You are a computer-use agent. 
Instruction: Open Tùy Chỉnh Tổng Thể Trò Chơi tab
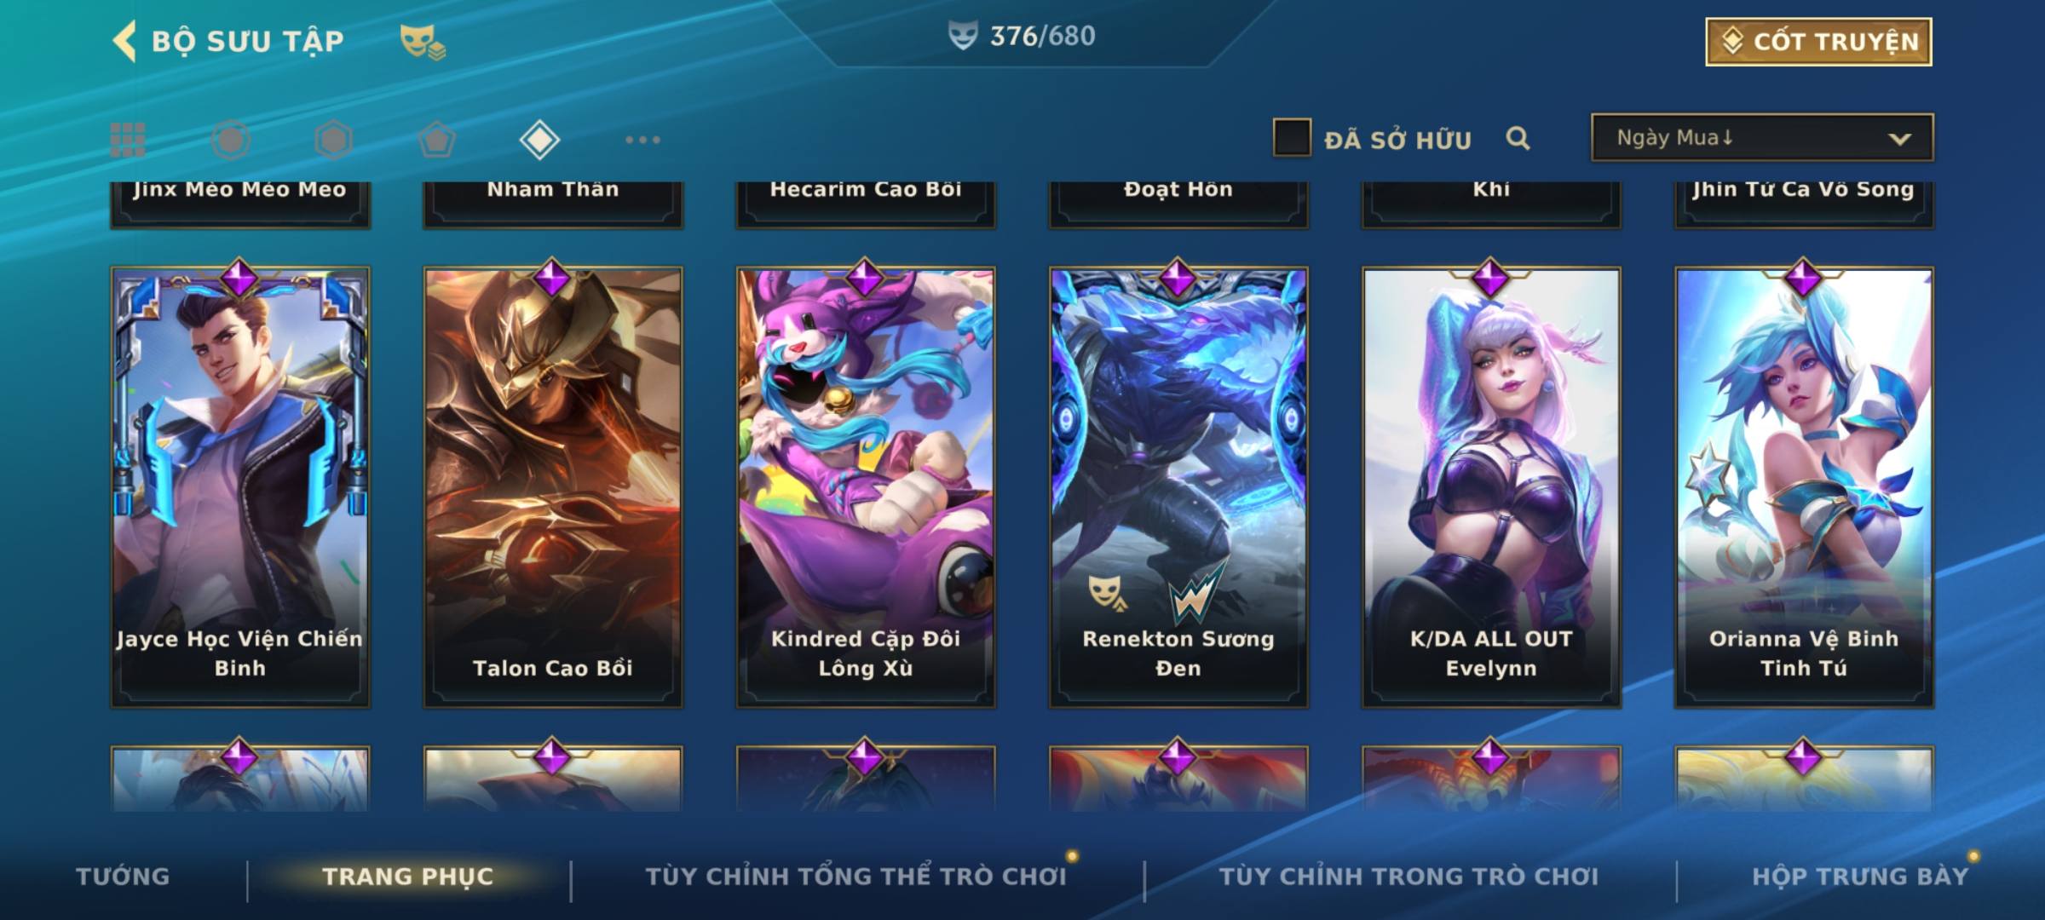coord(855,877)
